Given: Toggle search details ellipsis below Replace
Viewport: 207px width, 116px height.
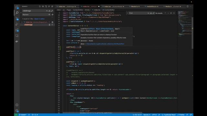Looking at the screenshot, I should click(x=52, y=17).
